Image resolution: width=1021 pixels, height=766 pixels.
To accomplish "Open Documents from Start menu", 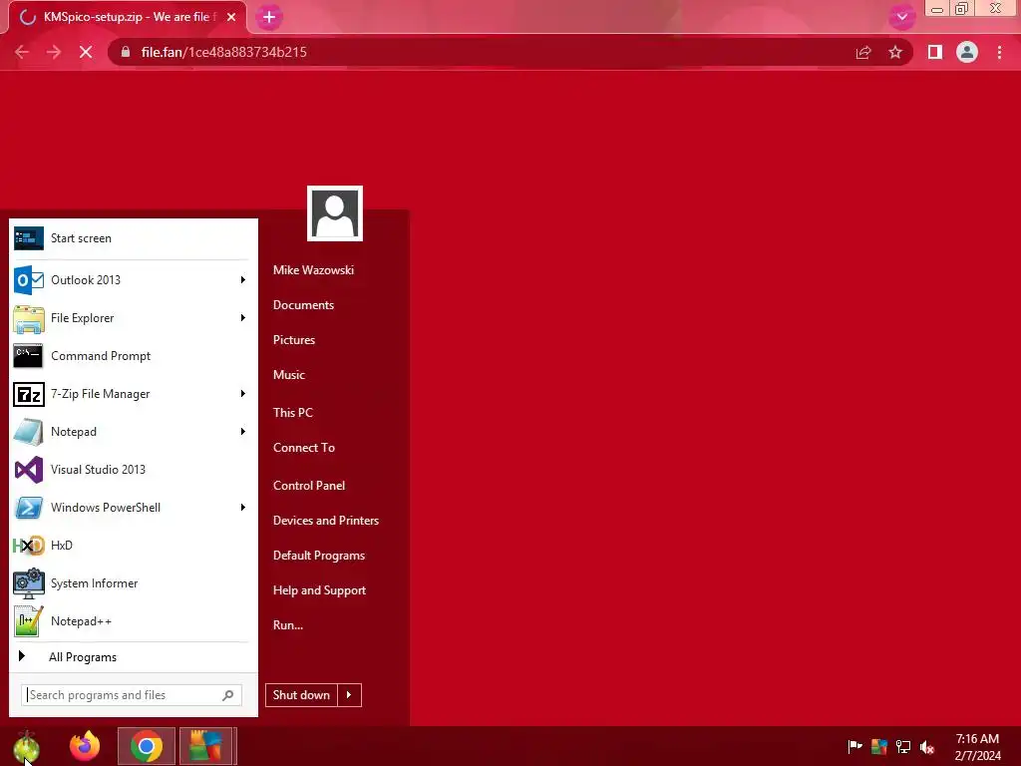I will pyautogui.click(x=303, y=305).
